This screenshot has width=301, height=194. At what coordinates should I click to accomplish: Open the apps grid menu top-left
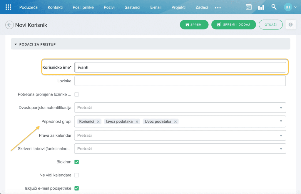click(8, 7)
